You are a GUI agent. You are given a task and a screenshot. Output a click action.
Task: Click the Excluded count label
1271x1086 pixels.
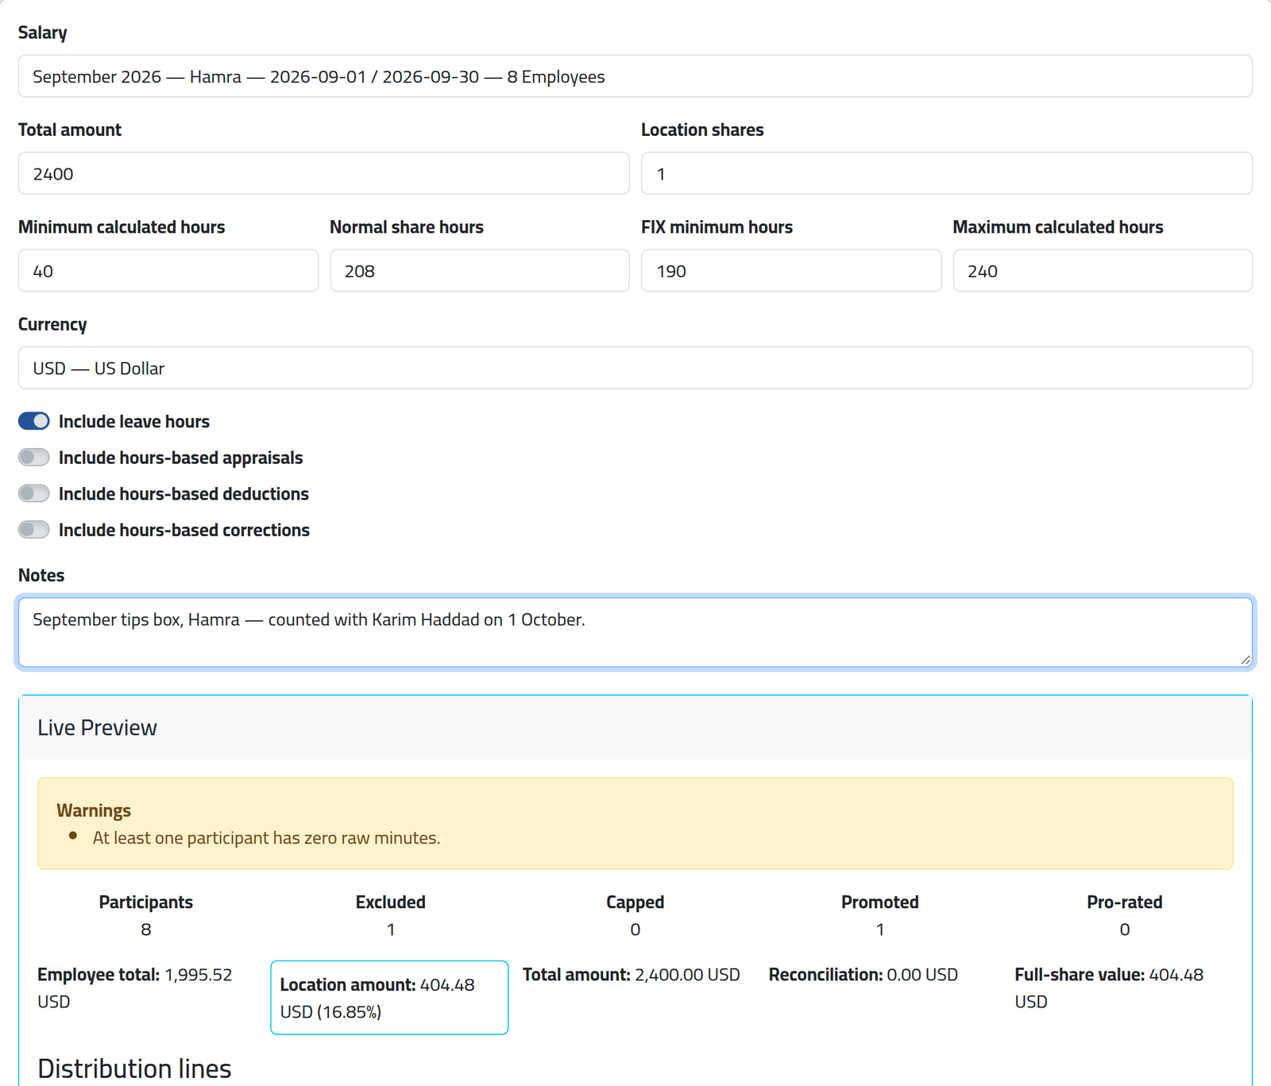(391, 902)
